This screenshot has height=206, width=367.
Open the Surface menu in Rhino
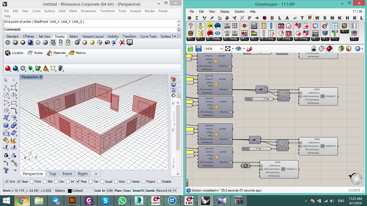(49, 11)
